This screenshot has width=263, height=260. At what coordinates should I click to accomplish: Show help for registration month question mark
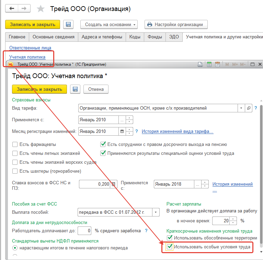tap(137, 131)
